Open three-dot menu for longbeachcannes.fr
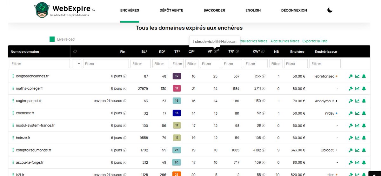Image resolution: width=381 pixels, height=176 pixels. [x=13, y=76]
